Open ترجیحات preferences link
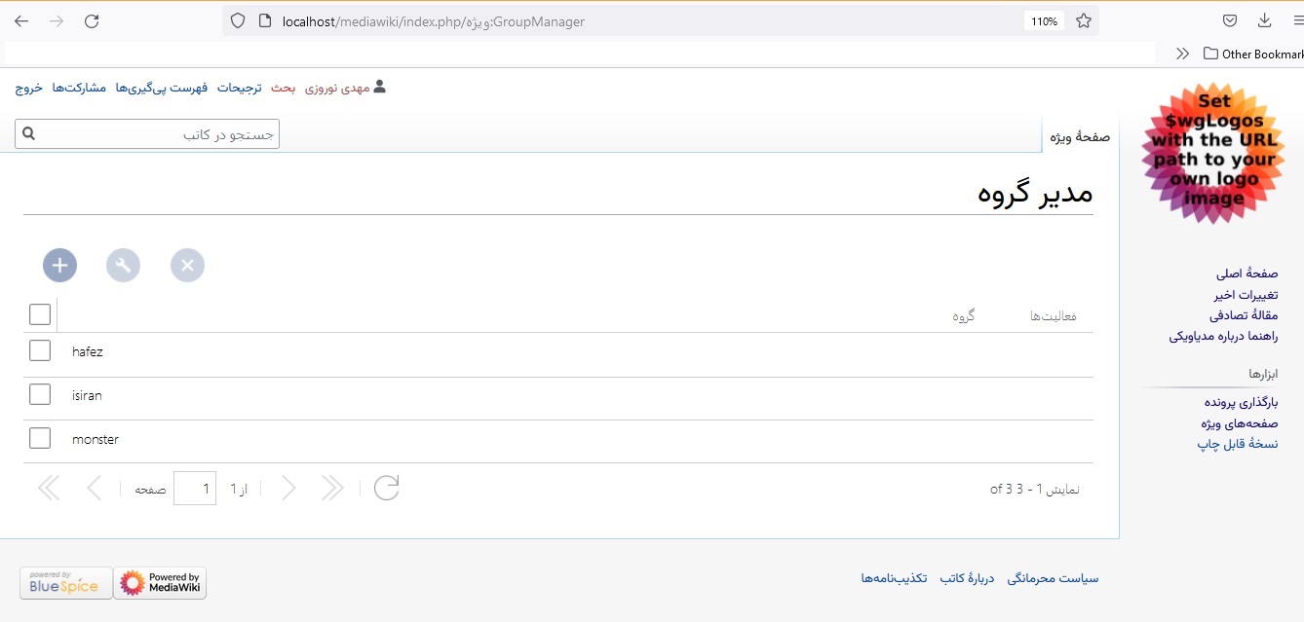 pos(239,88)
